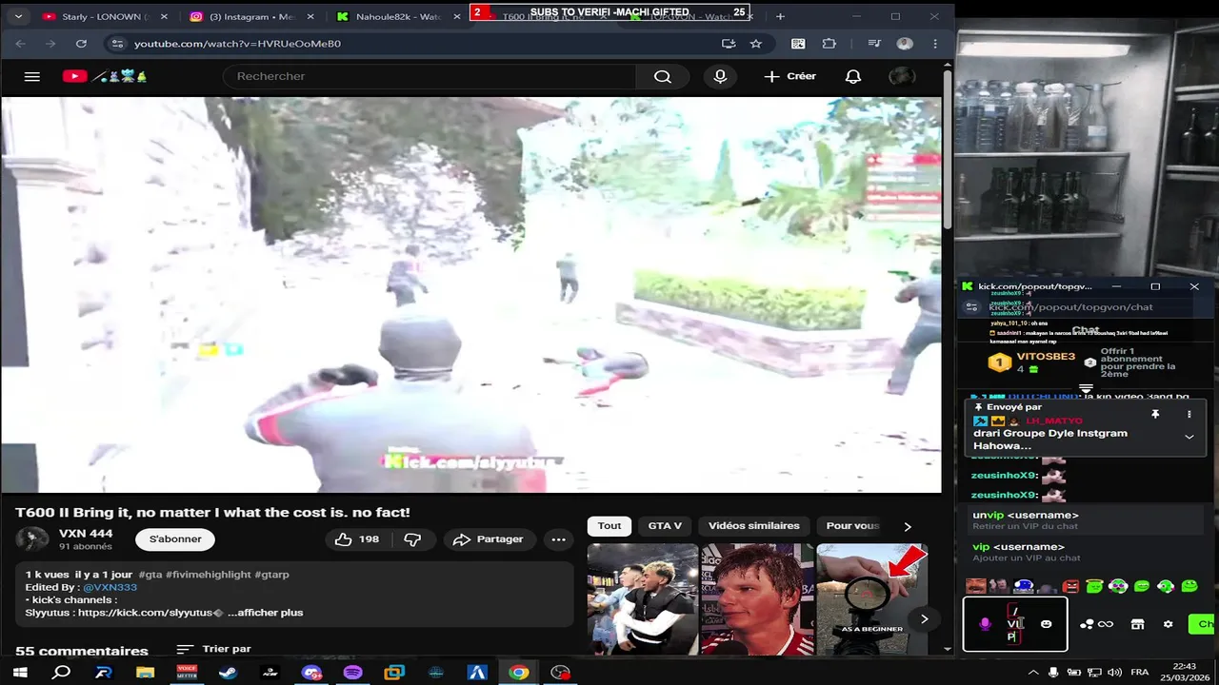The height and width of the screenshot is (685, 1219).
Task: Open Chrome tab search dropdown
Action: pyautogui.click(x=21, y=16)
